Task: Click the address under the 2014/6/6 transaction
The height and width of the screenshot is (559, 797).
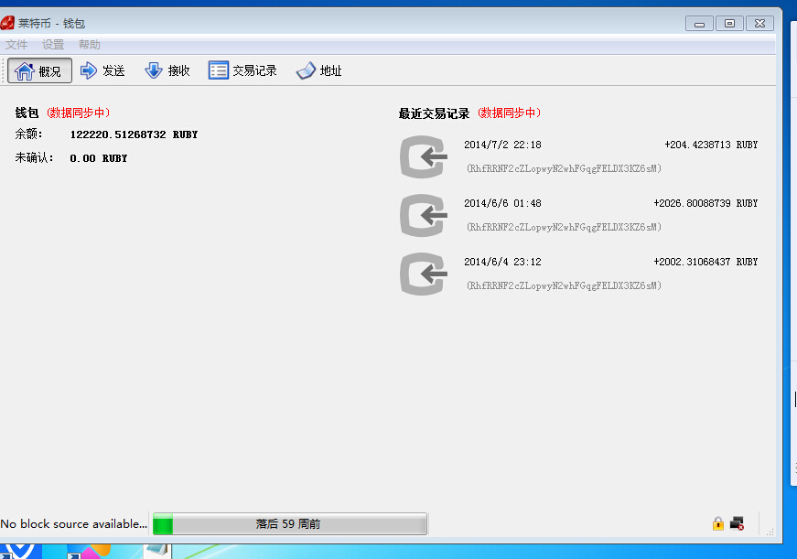Action: click(x=564, y=227)
